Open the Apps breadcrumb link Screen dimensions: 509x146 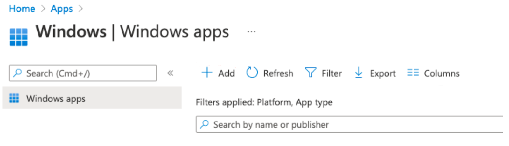click(62, 9)
